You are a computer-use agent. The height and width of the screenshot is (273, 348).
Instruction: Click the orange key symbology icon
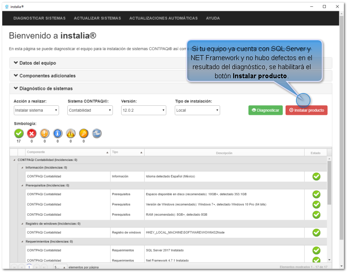tap(84, 133)
